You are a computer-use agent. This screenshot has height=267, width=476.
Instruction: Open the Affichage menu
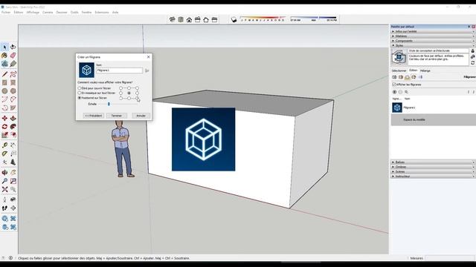(x=33, y=13)
